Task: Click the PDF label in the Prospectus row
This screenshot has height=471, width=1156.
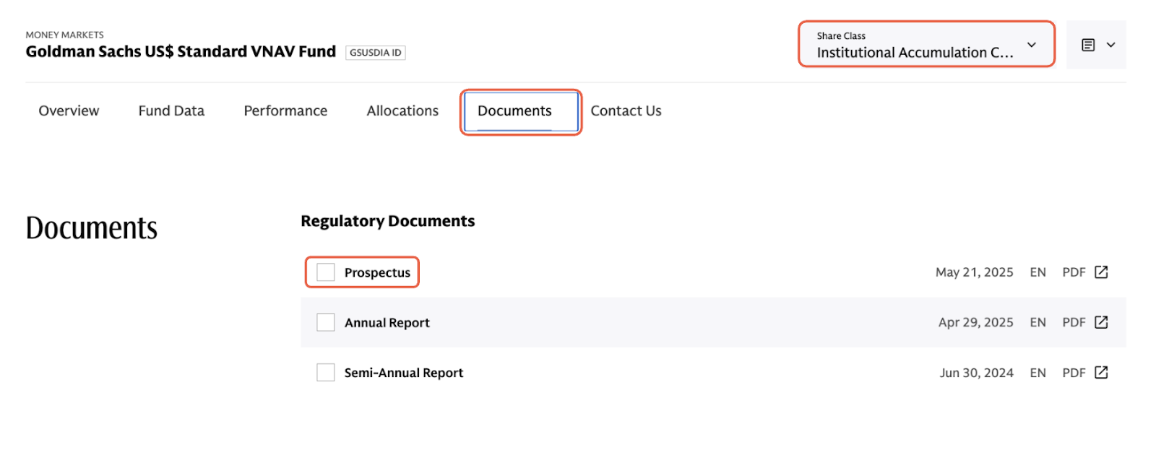Action: pos(1074,272)
